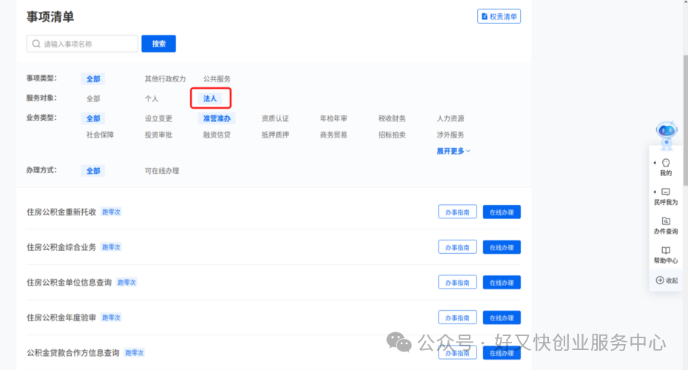Click 在线办理 for 住房公积金单位信息查询
688x370 pixels.
click(x=502, y=282)
